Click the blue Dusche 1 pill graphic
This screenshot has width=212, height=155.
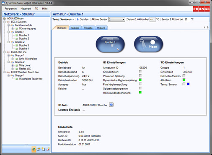[x=110, y=44]
